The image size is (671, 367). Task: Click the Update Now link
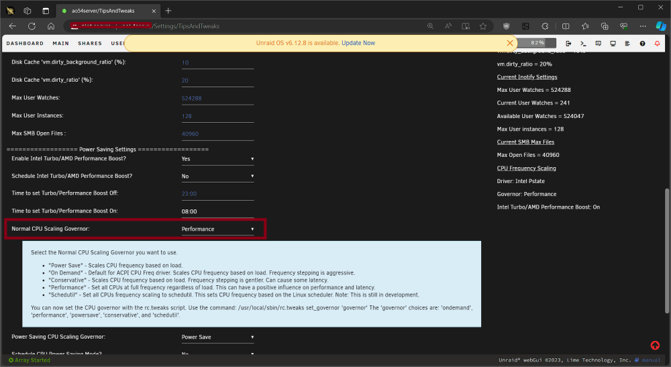tap(358, 43)
